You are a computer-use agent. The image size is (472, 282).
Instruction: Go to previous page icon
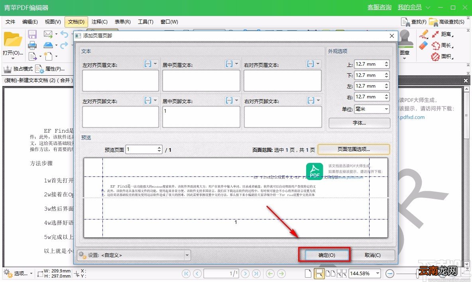point(197,273)
